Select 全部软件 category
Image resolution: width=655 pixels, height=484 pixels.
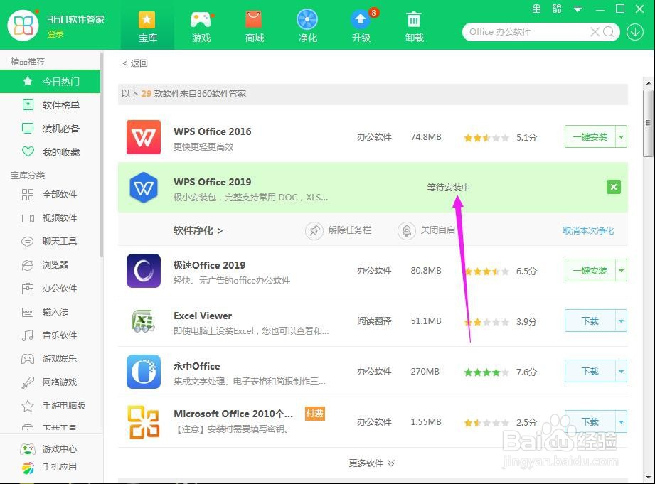(50, 194)
